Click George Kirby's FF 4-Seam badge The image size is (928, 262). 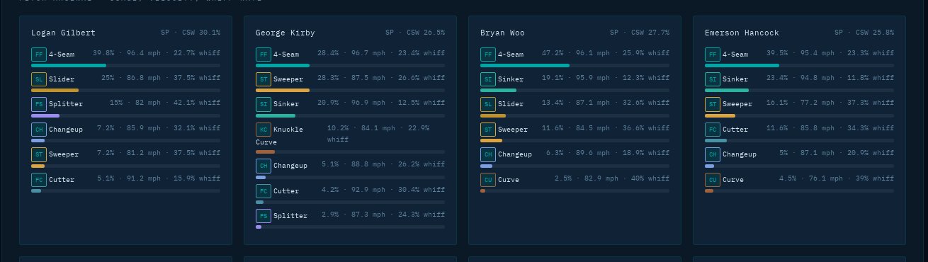(263, 55)
